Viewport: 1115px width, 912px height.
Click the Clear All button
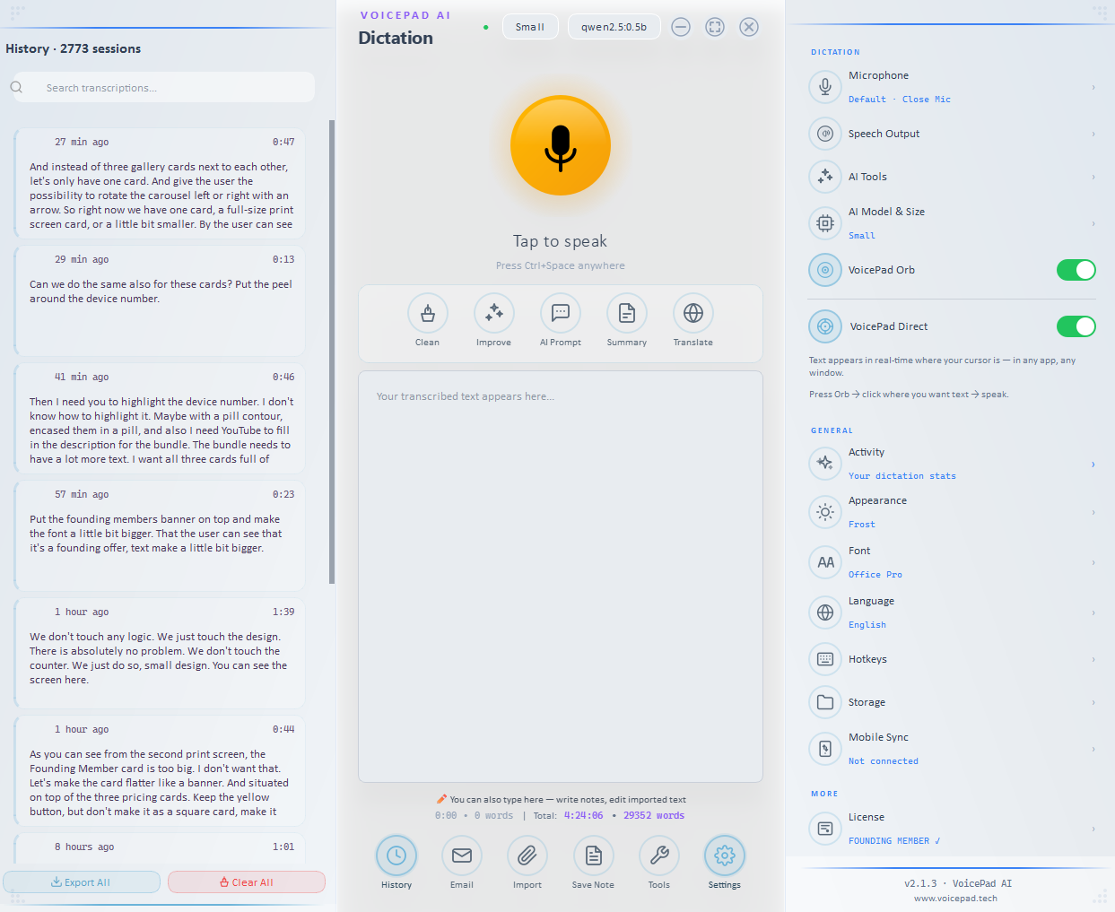[x=247, y=882]
